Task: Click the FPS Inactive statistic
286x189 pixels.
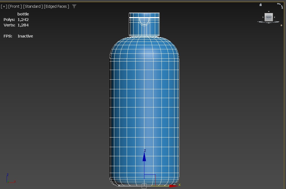Action: pyautogui.click(x=18, y=36)
